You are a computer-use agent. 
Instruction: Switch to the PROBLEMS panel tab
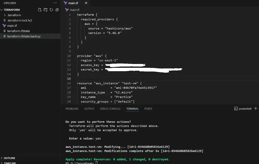(x=72, y=109)
